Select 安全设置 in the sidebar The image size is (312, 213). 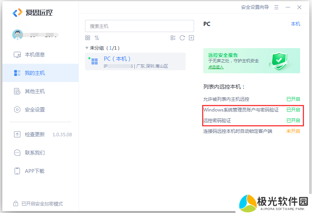(35, 110)
